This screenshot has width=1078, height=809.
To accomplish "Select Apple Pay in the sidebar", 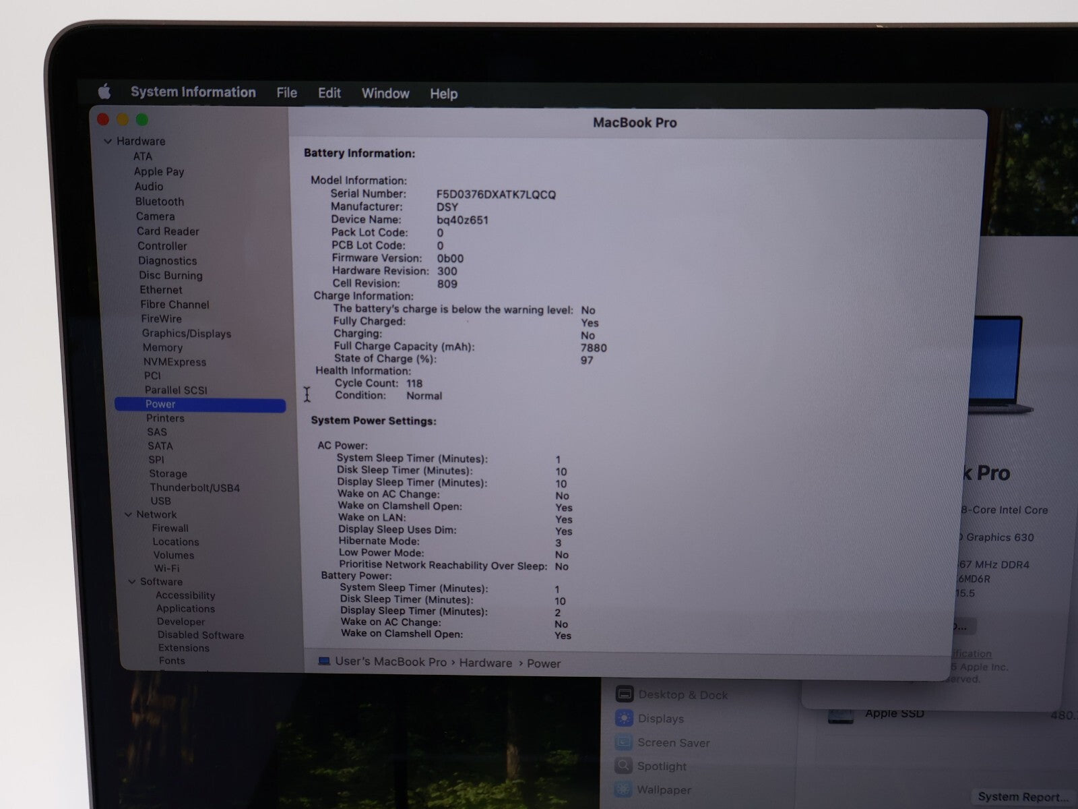I will click(x=158, y=171).
